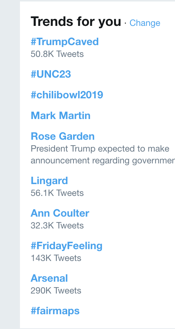
Task: Open the Rose Garden trend
Action: [x=63, y=136]
